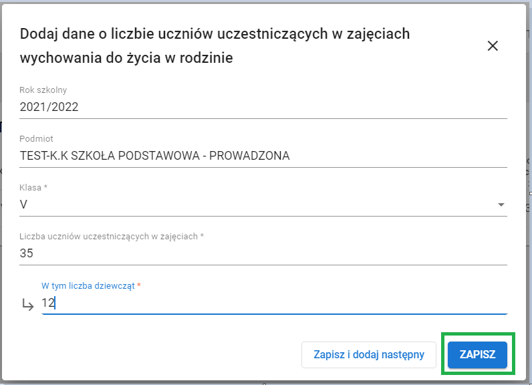Click the blue W tym liczba dziewcząt label

(x=88, y=285)
